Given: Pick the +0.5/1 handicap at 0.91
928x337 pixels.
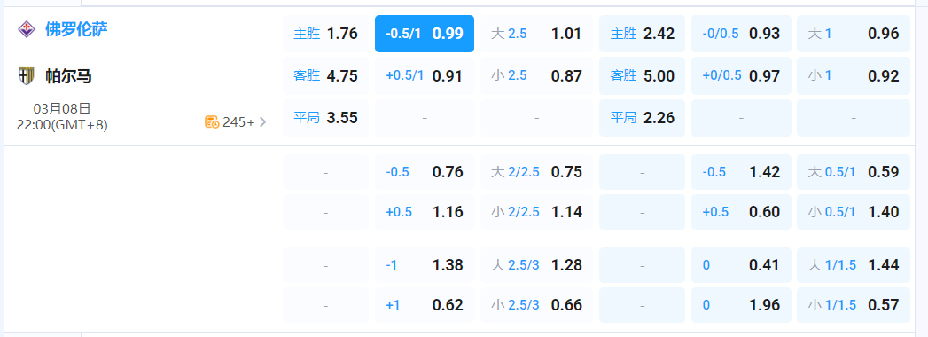Looking at the screenshot, I should click(425, 75).
